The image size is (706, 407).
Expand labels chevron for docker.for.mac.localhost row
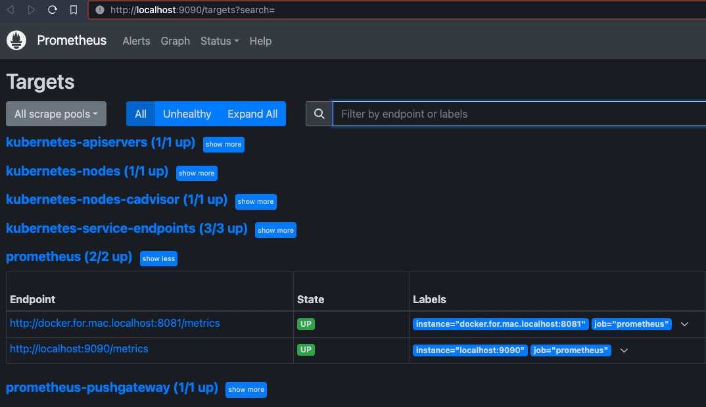(684, 324)
